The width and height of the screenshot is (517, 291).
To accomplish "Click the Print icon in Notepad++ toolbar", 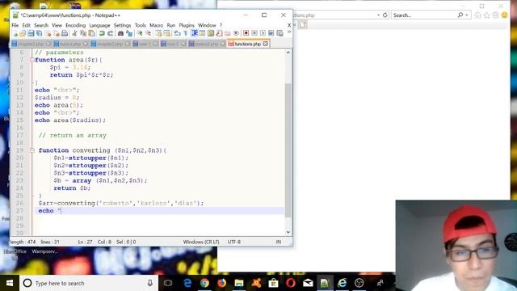I will pos(65,33).
